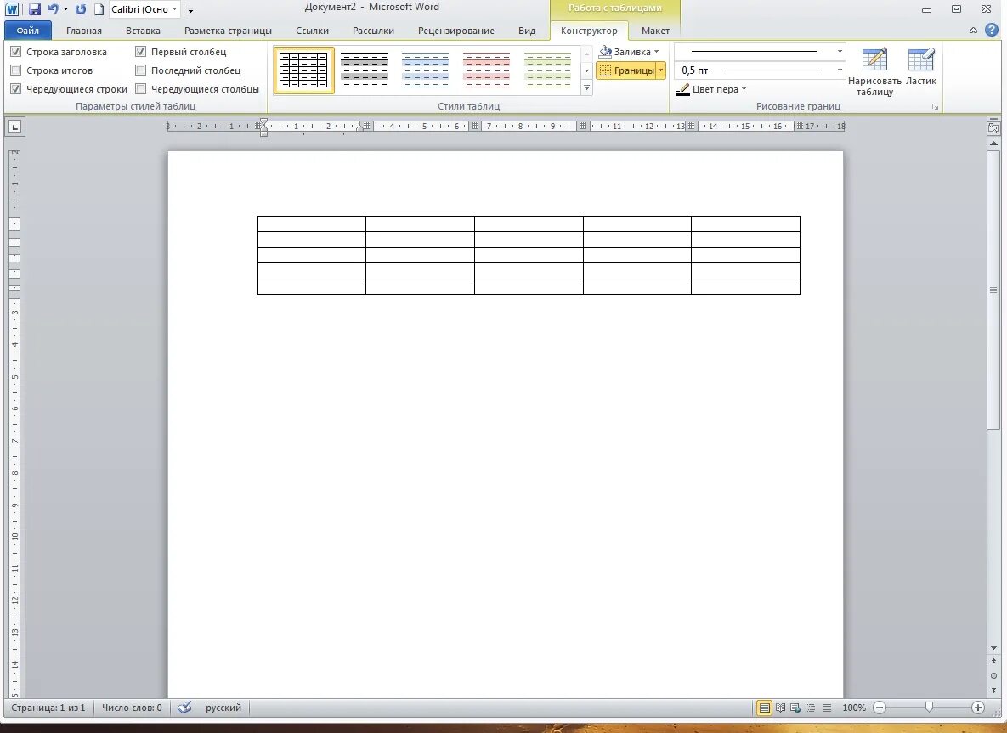
Task: Select the Конструктор tab
Action: 589,31
